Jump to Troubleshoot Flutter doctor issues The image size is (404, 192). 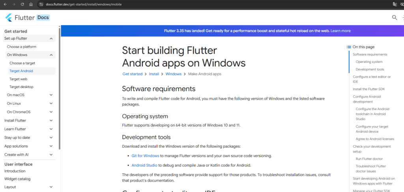point(370,169)
